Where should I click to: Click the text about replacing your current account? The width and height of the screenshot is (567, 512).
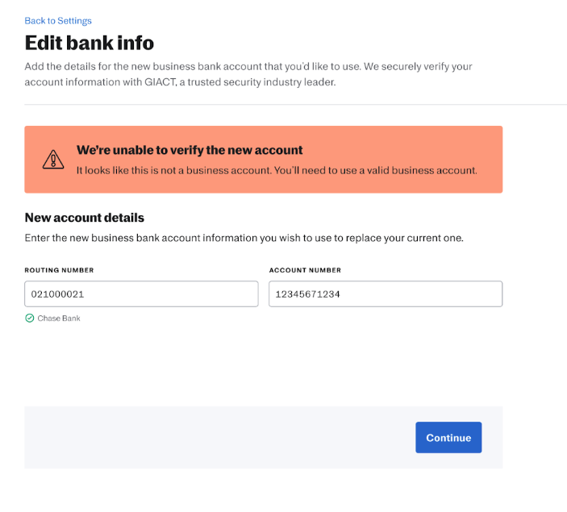tap(244, 238)
